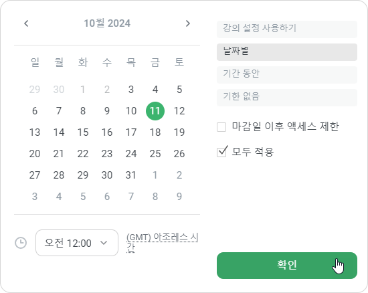
Task: Select the 날짜별 option
Action: (287, 52)
